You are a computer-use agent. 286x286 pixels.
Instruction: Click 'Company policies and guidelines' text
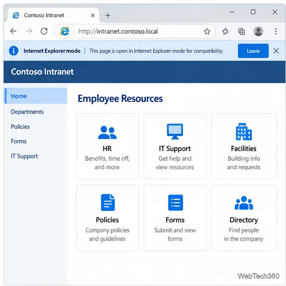pyautogui.click(x=107, y=234)
